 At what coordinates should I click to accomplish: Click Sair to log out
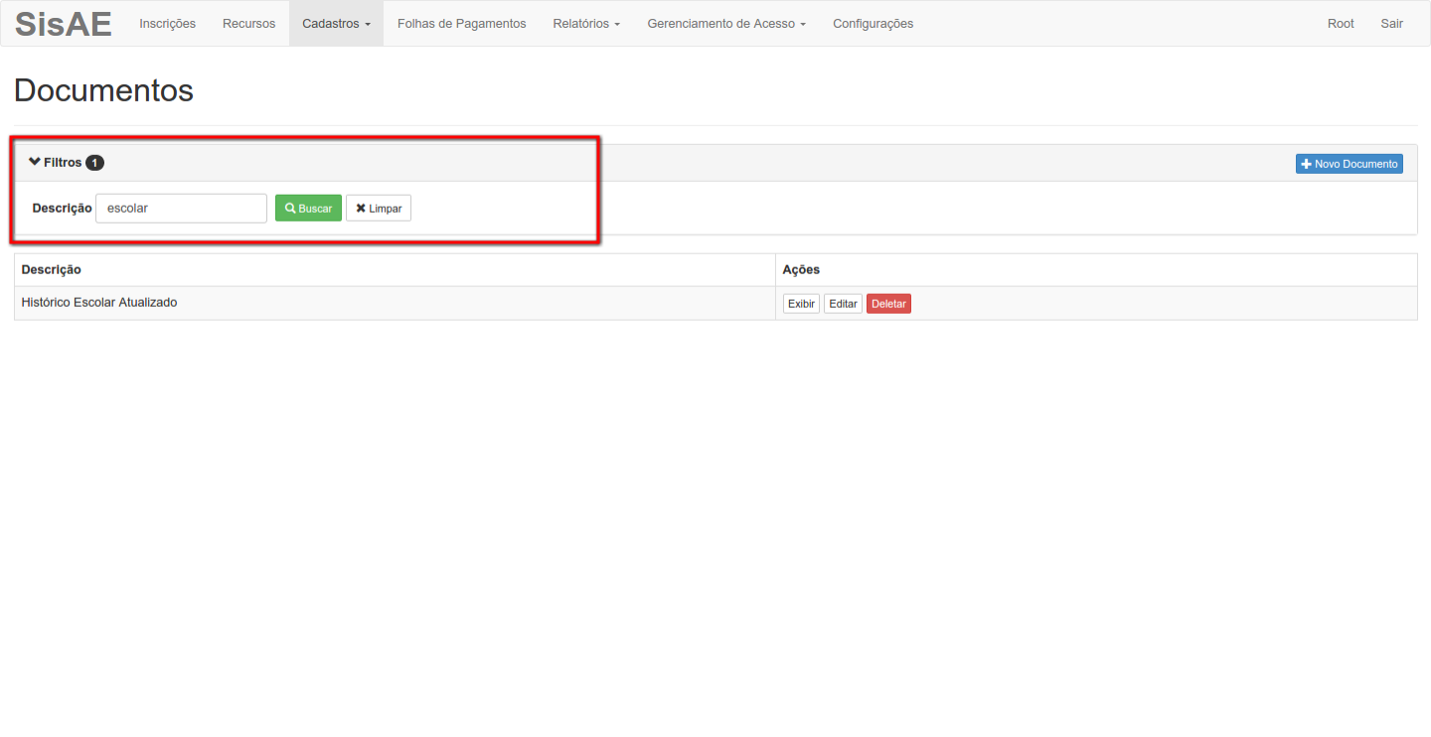point(1391,23)
